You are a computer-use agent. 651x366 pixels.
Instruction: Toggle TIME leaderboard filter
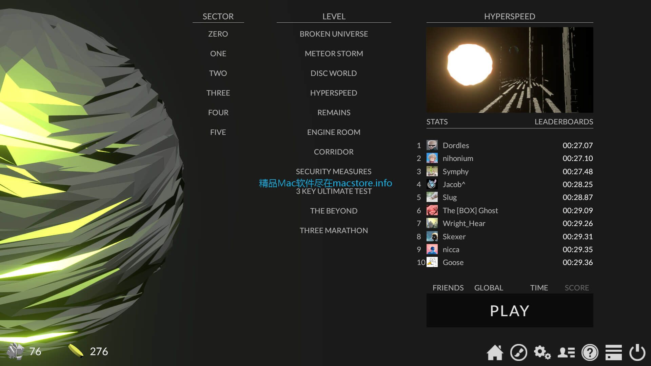tap(539, 287)
